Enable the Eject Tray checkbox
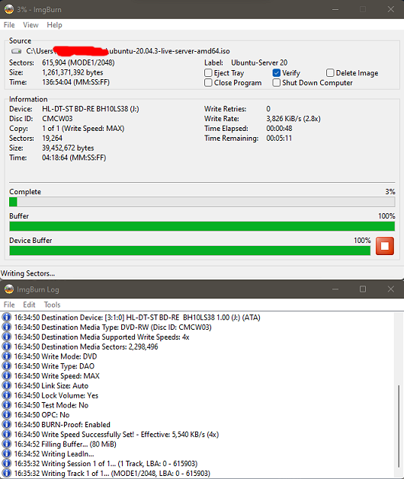The height and width of the screenshot is (479, 404). click(208, 73)
